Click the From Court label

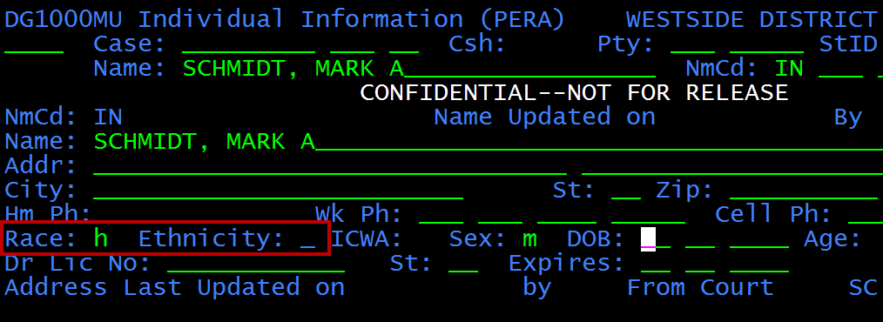click(700, 287)
